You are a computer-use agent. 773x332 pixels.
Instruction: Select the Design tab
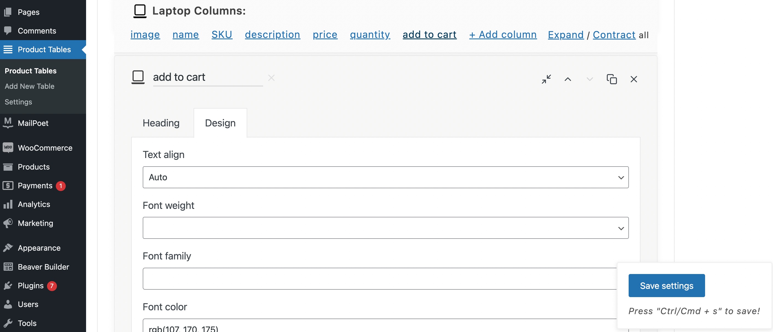coord(220,123)
